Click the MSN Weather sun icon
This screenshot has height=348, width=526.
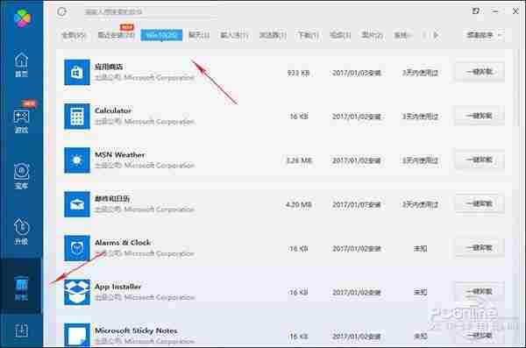[77, 160]
